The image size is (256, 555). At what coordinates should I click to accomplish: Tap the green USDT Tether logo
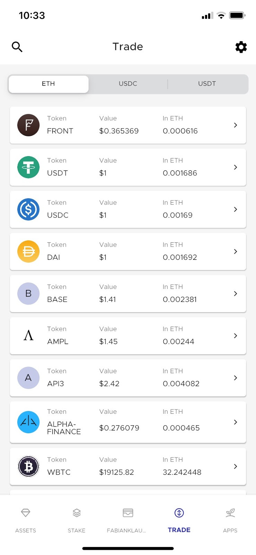[x=28, y=167]
